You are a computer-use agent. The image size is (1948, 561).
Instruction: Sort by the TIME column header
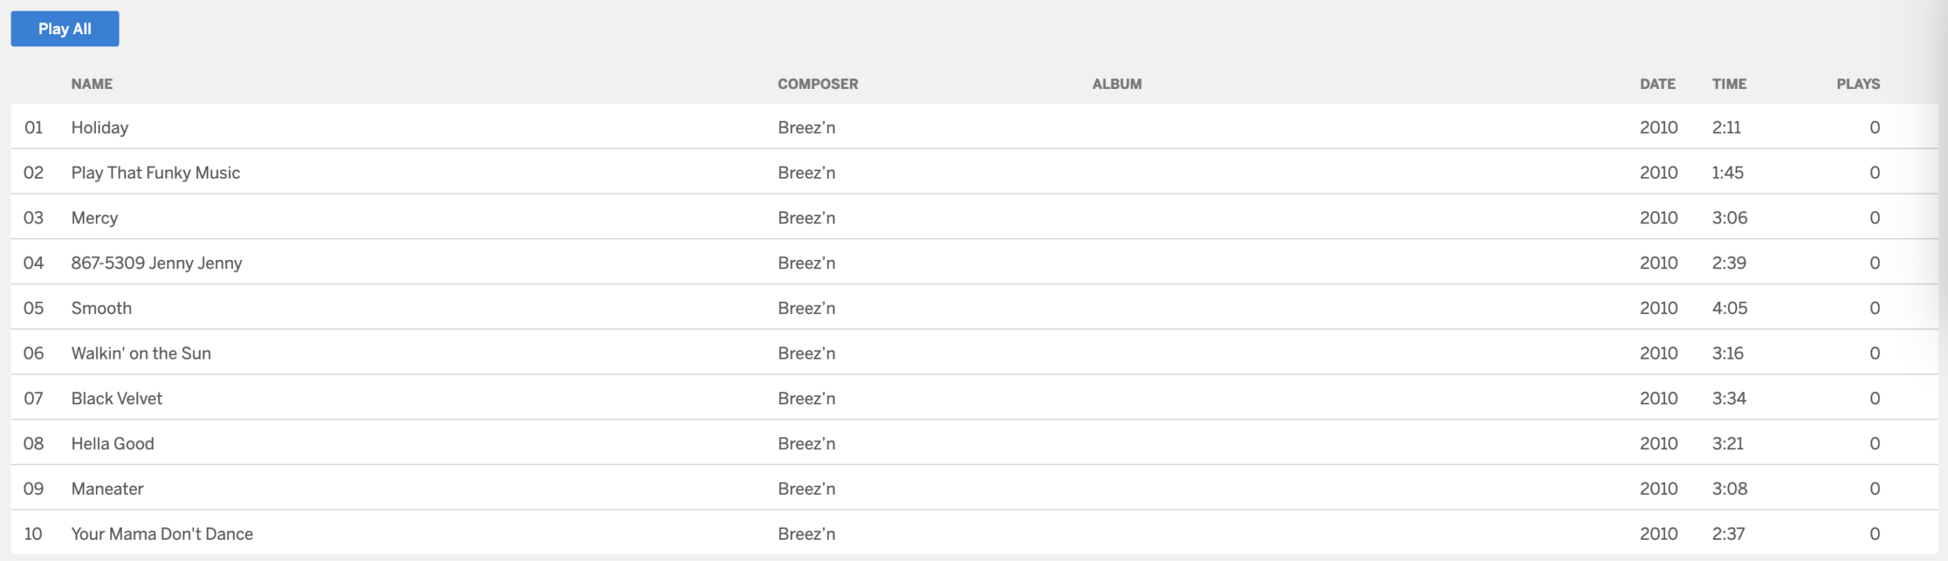[x=1729, y=84]
